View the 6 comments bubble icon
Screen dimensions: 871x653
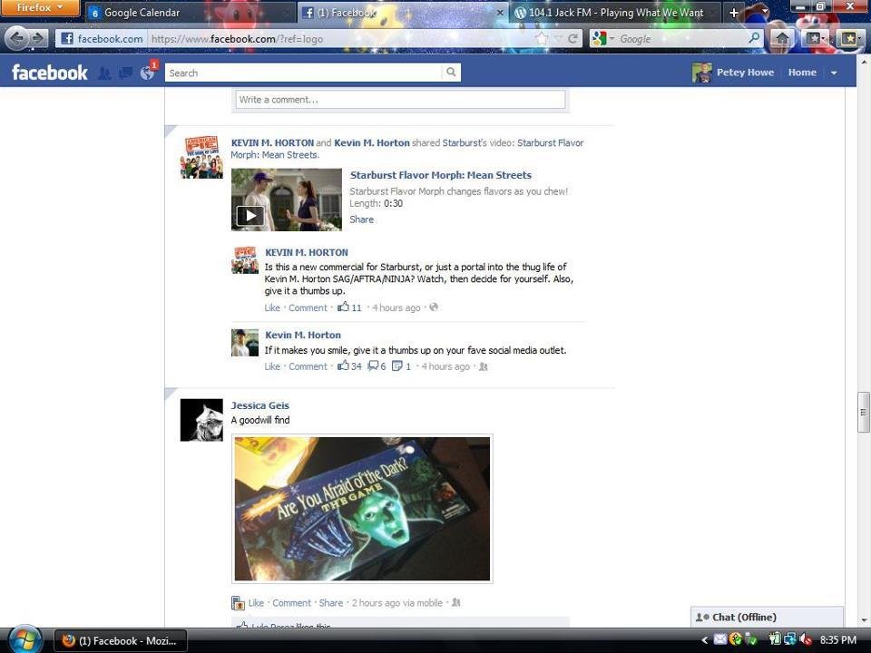pyautogui.click(x=373, y=365)
